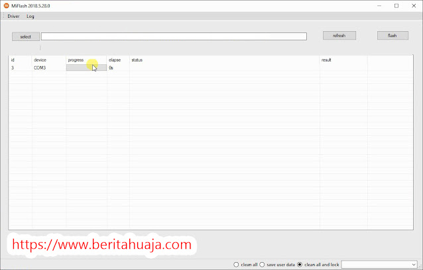This screenshot has height=270, width=423.
Task: Open the Driver menu
Action: point(13,16)
